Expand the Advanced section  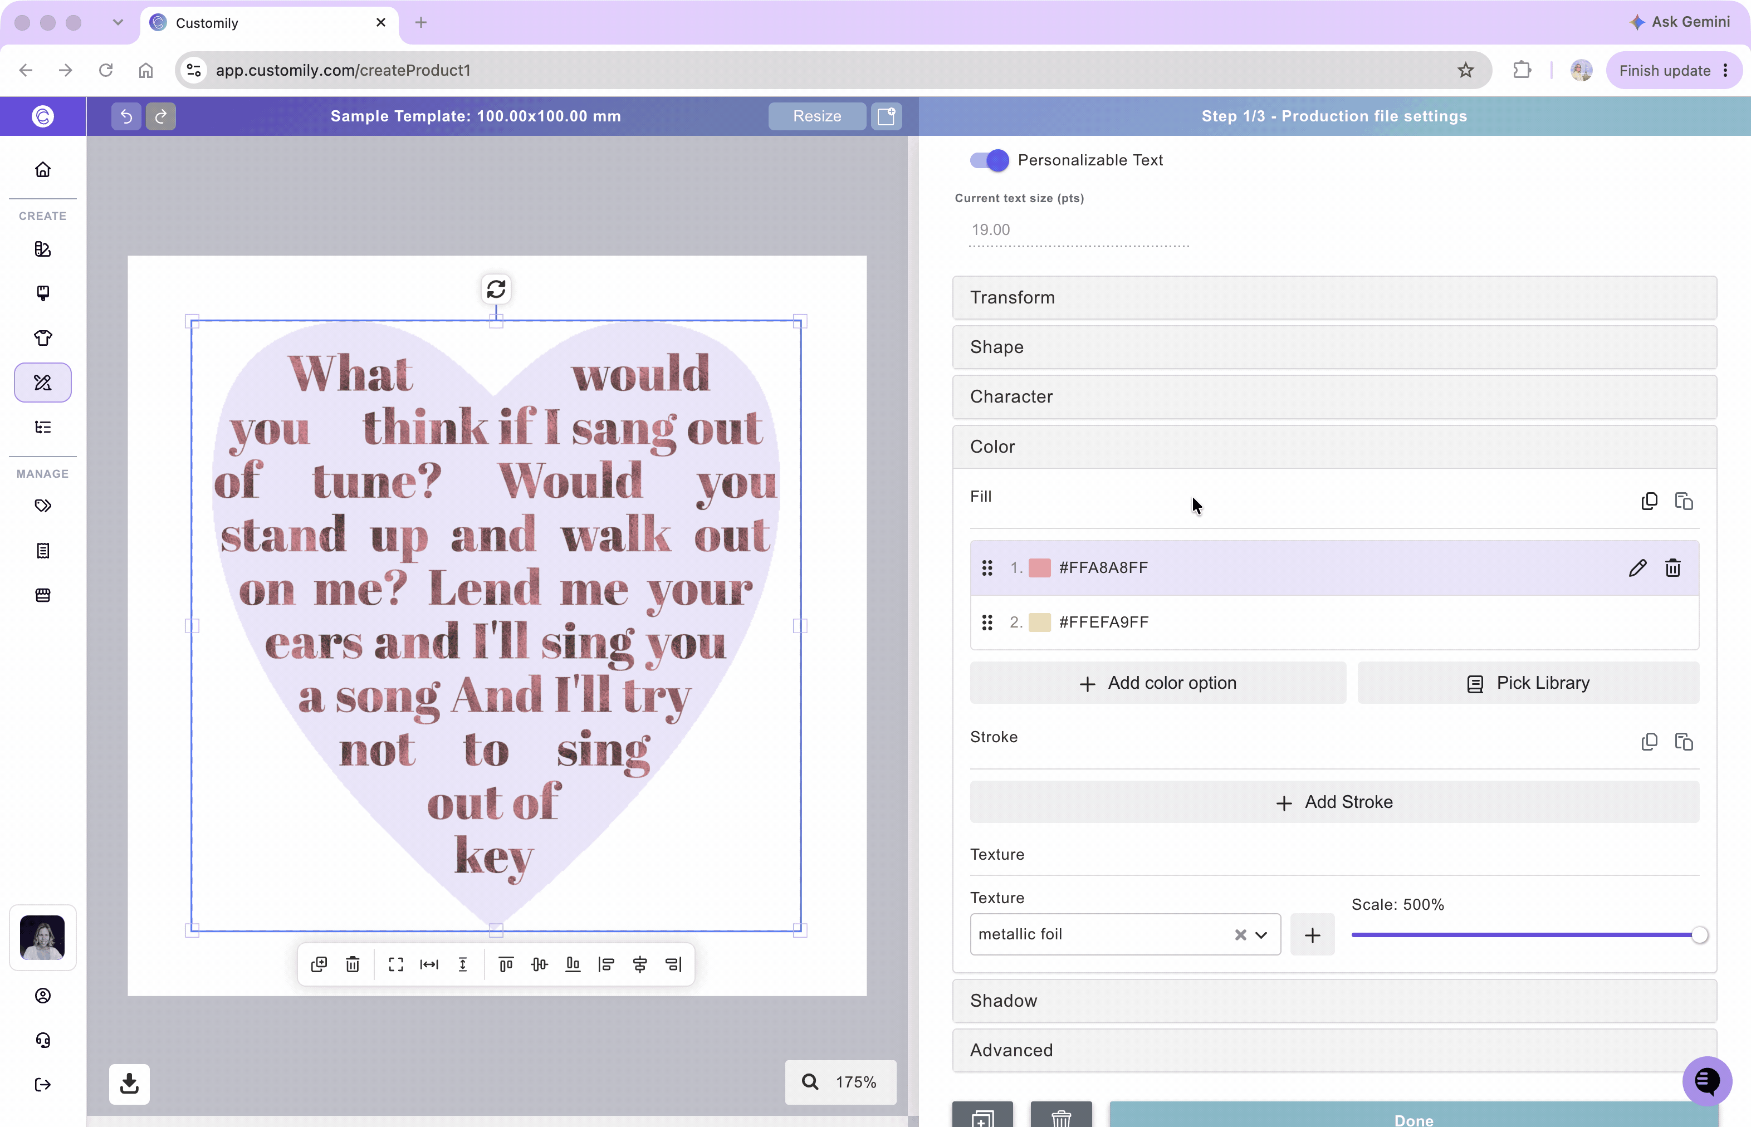pos(1334,1050)
